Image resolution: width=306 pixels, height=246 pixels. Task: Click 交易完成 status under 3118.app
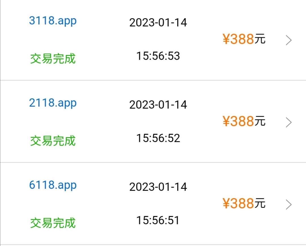click(x=53, y=59)
